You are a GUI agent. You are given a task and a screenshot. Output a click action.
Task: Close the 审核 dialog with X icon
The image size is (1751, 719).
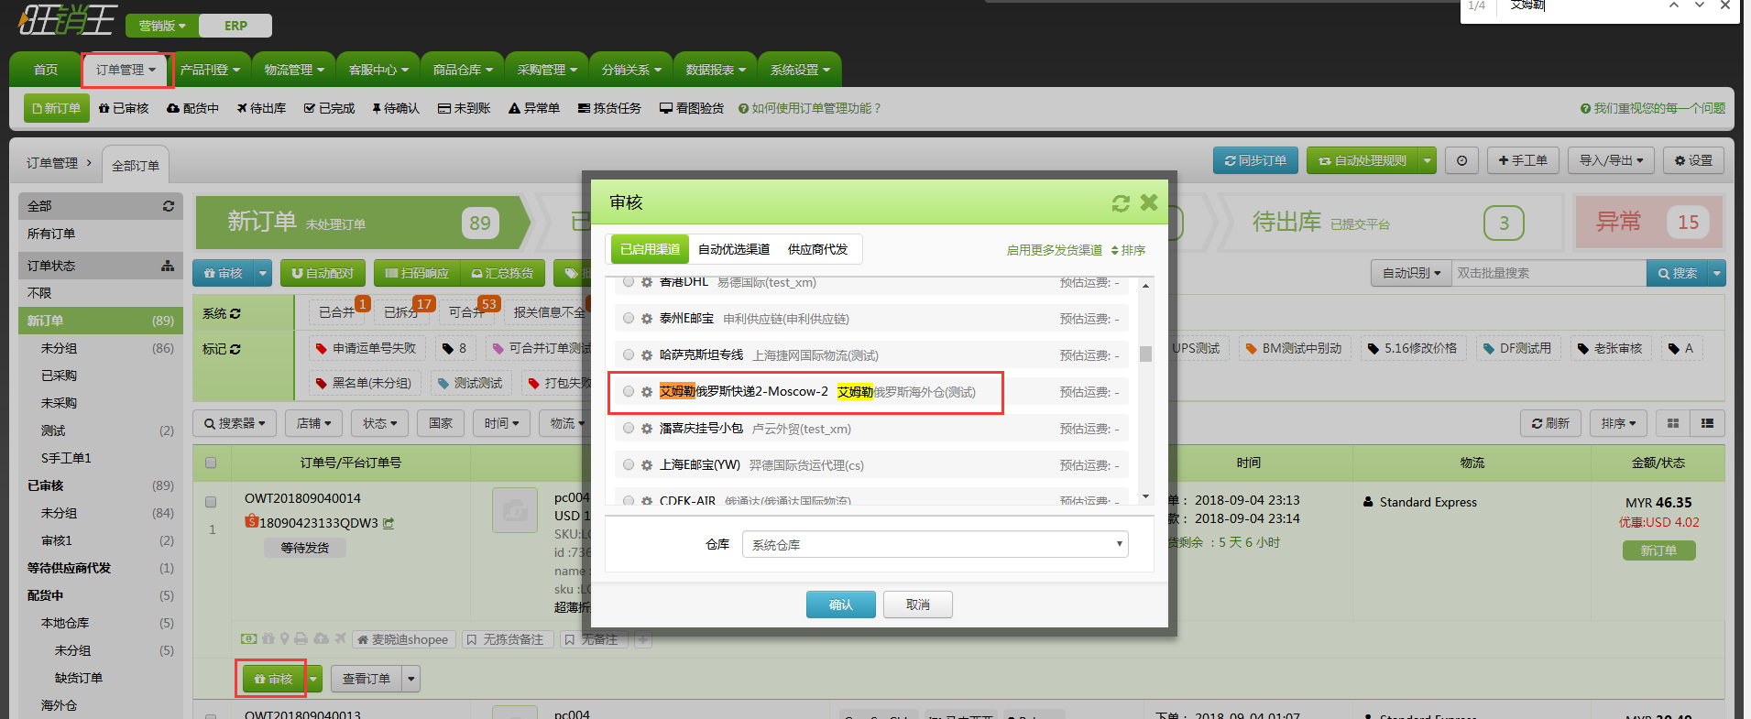pos(1149,202)
